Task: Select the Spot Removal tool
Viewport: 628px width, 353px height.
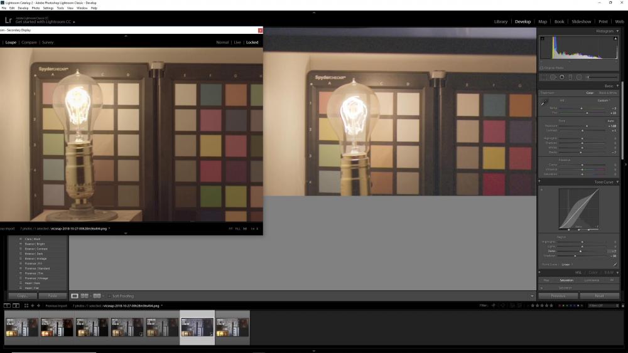Action: pyautogui.click(x=553, y=77)
